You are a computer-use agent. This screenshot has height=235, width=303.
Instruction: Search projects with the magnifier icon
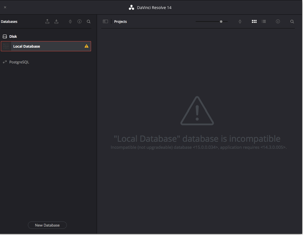292,21
